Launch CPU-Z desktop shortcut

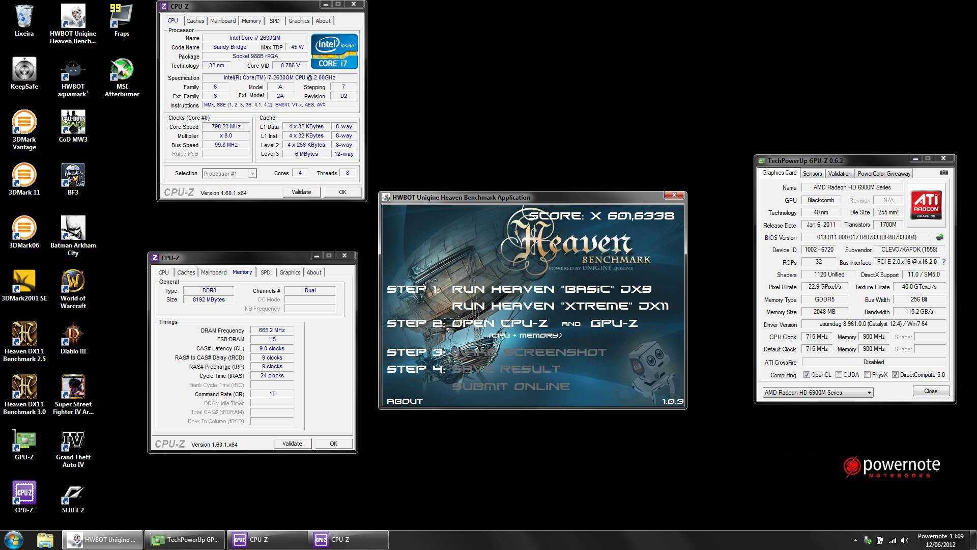click(24, 497)
